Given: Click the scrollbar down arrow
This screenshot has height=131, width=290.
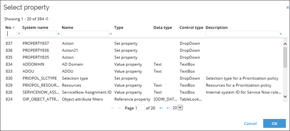Looking at the screenshot, I should [285, 96].
